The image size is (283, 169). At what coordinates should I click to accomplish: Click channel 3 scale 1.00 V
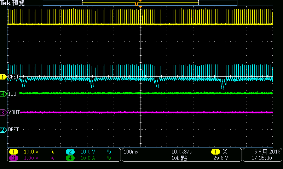pyautogui.click(x=31, y=158)
